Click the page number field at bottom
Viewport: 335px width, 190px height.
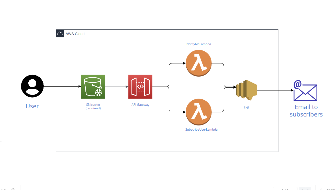285,189
